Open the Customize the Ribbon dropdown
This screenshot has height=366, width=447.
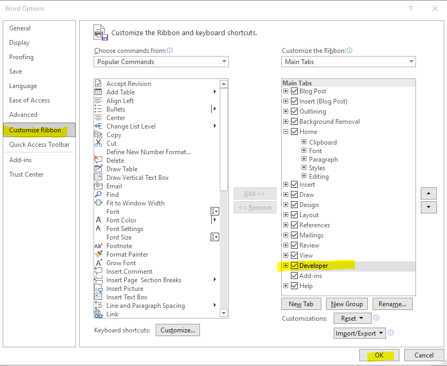pos(349,62)
